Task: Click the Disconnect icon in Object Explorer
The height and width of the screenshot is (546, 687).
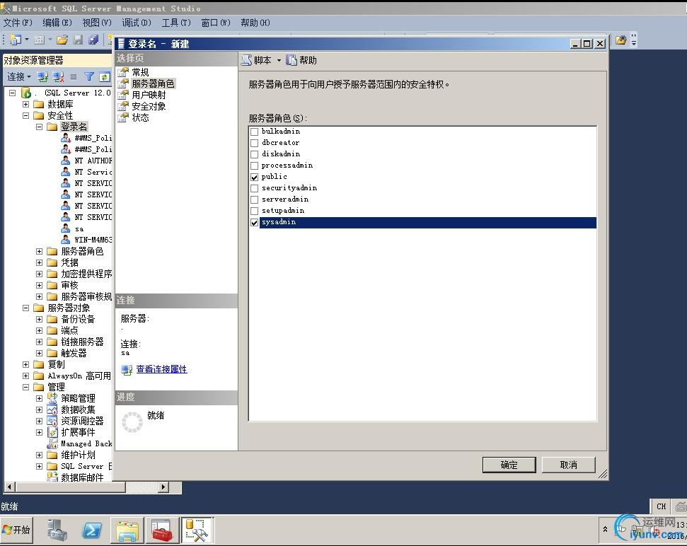Action: coord(58,77)
